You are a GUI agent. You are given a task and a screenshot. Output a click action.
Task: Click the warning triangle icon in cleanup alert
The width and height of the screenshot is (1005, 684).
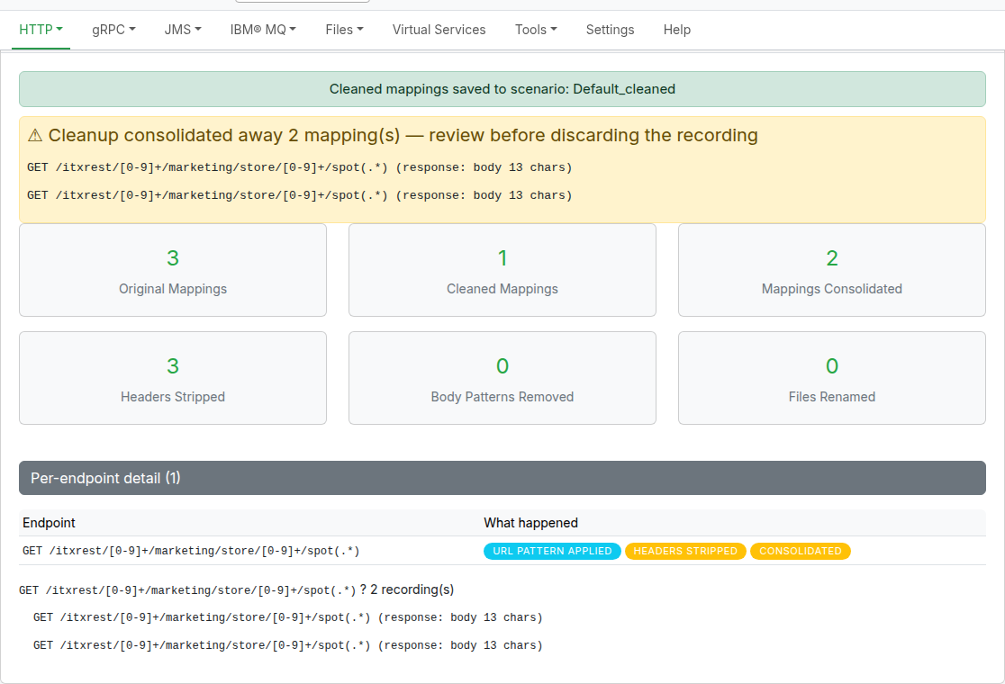tap(35, 135)
